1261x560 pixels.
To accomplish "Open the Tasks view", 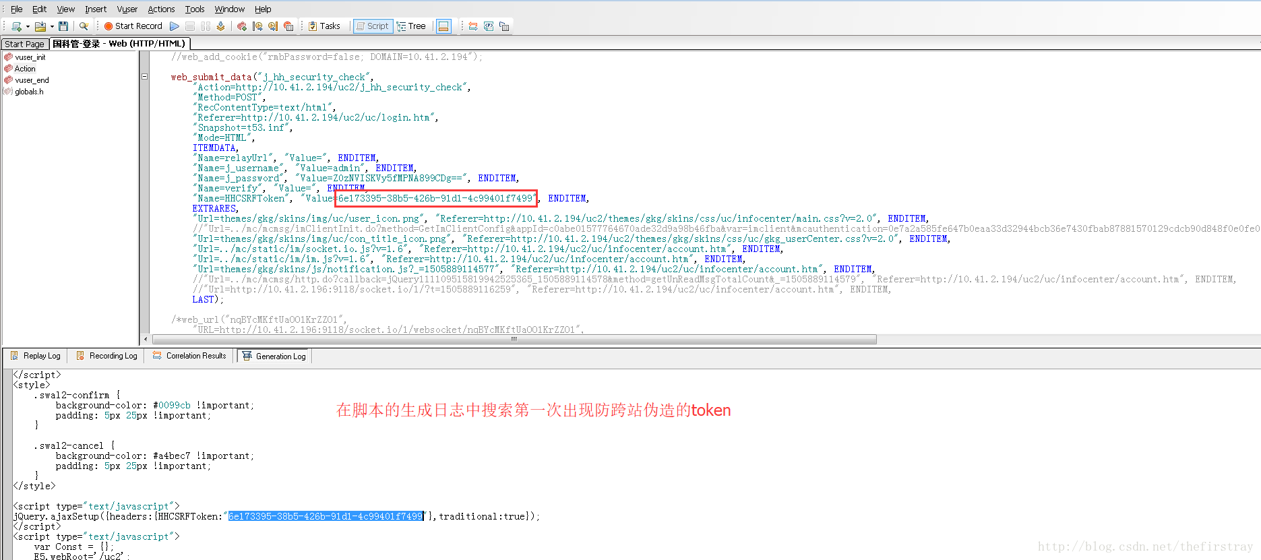I will [x=324, y=26].
